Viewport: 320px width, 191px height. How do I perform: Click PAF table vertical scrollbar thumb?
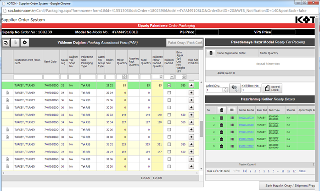coord(201,129)
